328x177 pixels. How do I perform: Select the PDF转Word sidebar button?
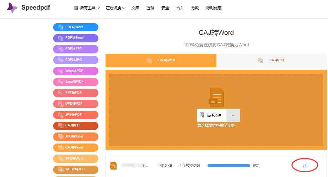76,27
